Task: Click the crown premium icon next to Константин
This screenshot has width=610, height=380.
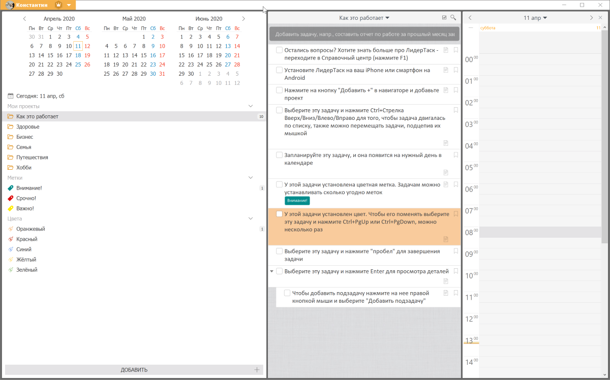Action: [58, 5]
